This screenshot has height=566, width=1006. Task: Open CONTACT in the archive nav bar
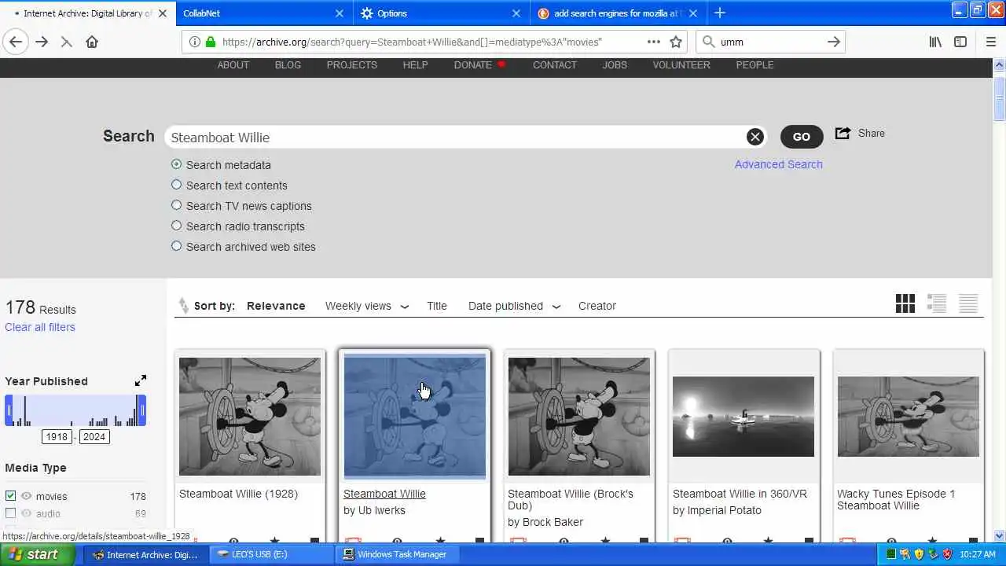(555, 65)
